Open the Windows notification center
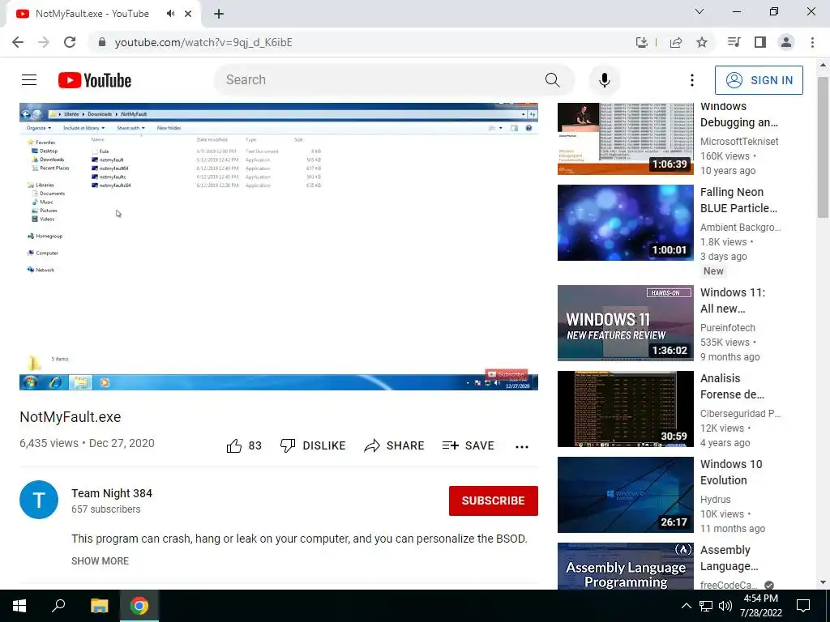Viewport: 830px width, 622px height. click(x=803, y=606)
